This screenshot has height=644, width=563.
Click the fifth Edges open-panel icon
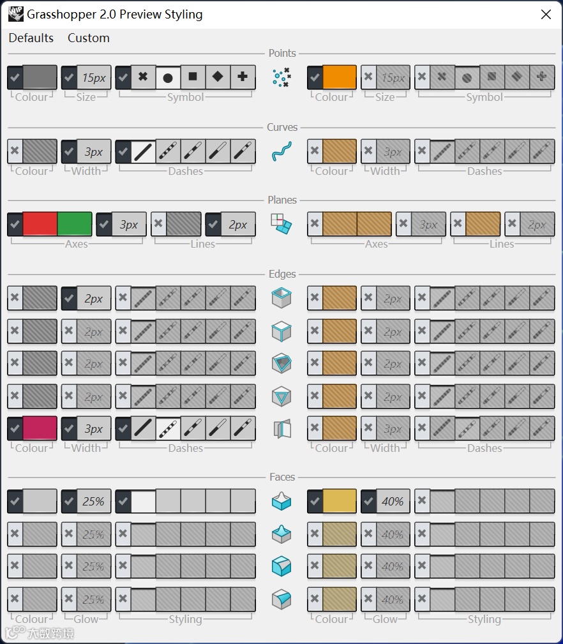click(x=282, y=428)
